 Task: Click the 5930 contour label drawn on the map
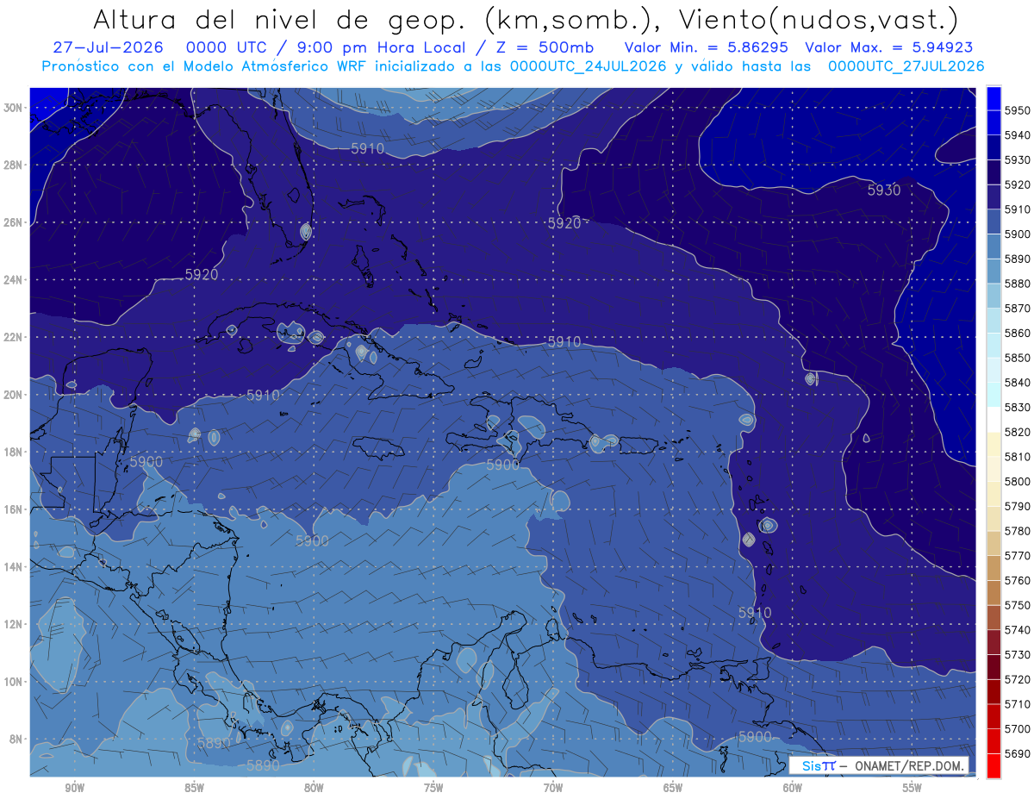point(884,190)
